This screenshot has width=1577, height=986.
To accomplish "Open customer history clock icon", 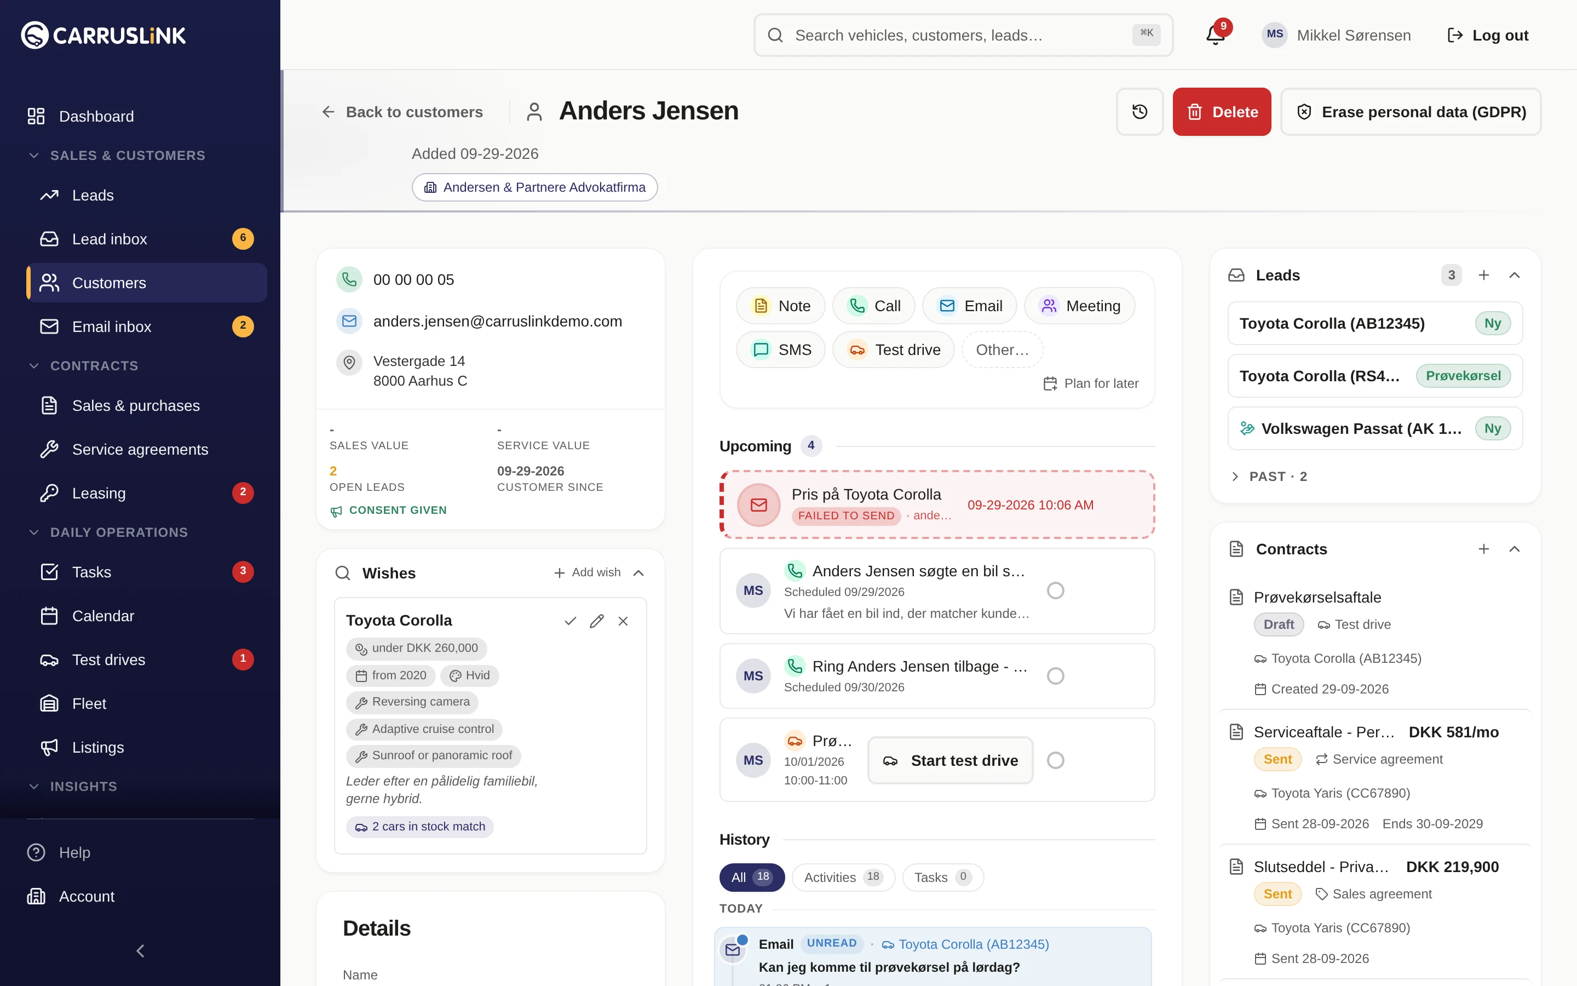I will 1139,112.
